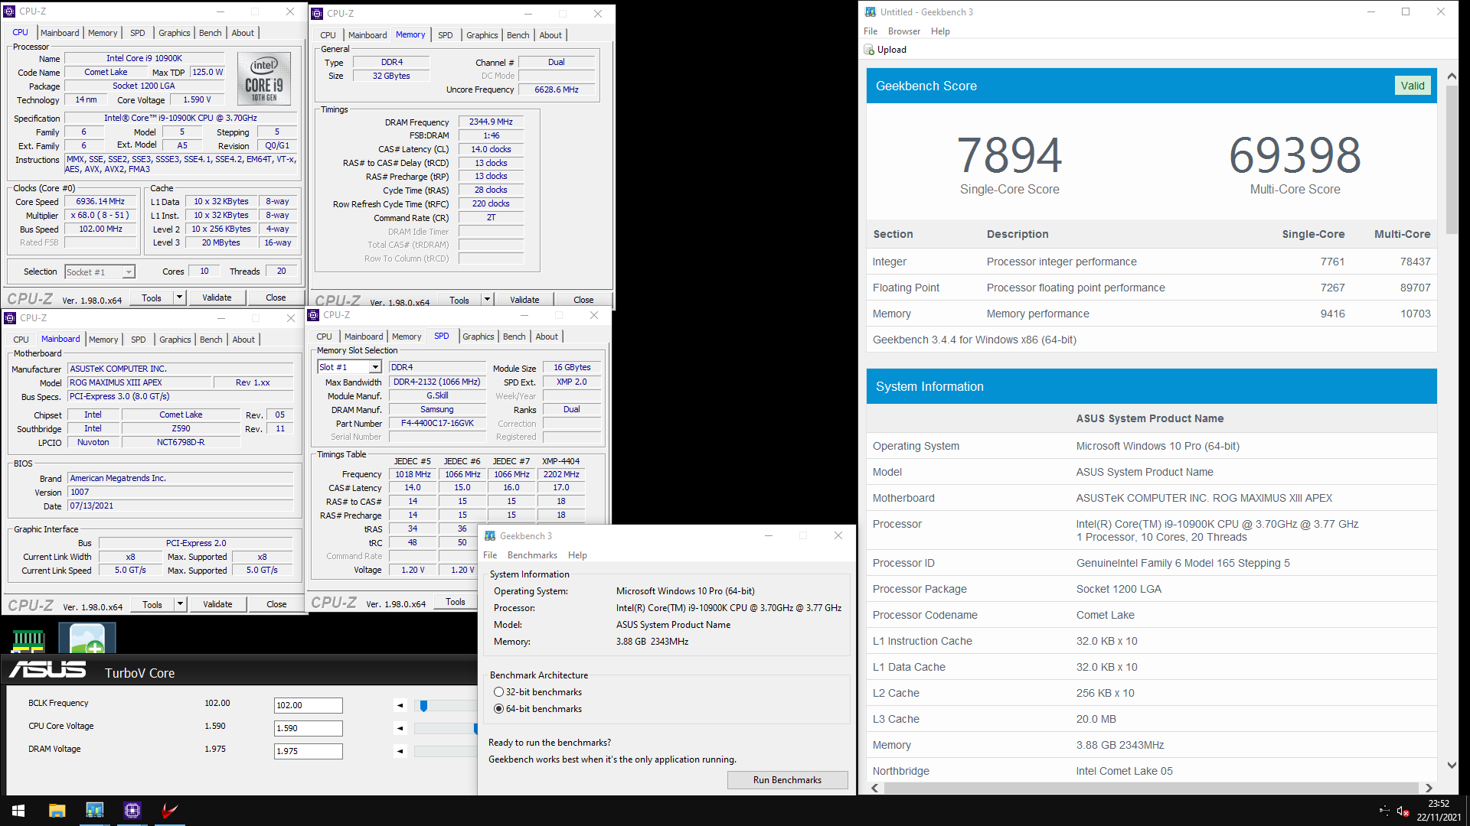Click the CPU Core Voltage 1.590 input field
Screen dimensions: 1470x826
(x=308, y=728)
